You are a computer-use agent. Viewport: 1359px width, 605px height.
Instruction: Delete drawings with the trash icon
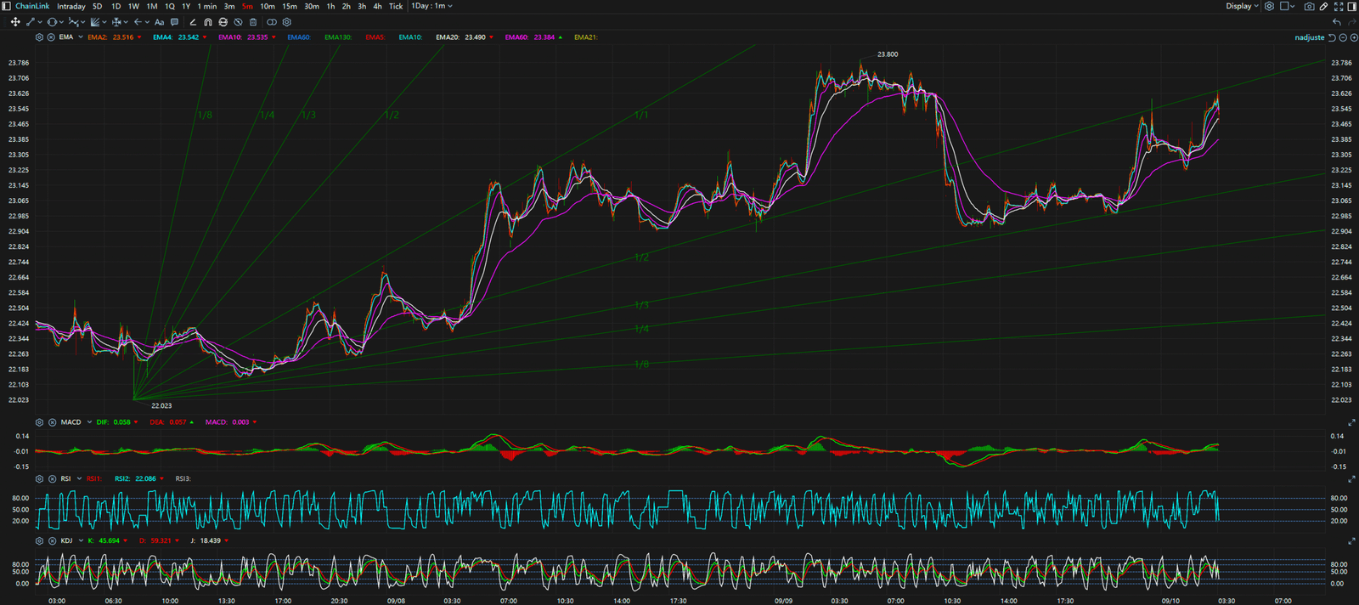[253, 22]
